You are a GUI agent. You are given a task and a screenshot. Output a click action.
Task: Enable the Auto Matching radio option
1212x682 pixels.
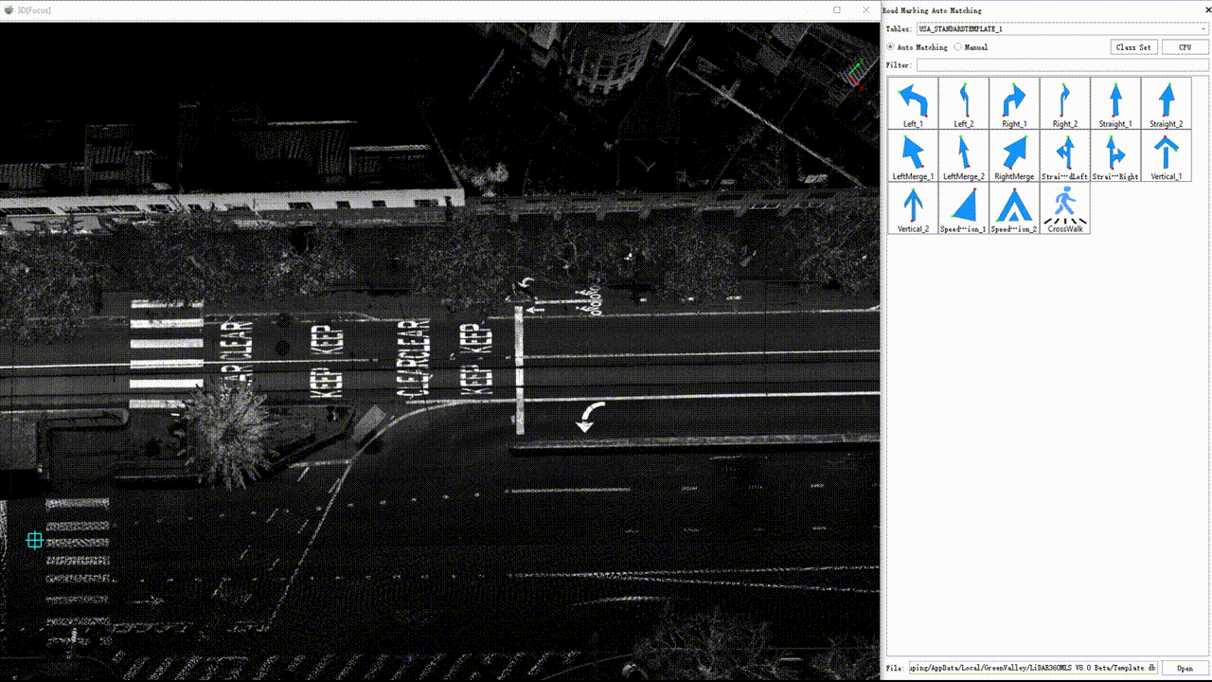coord(918,47)
